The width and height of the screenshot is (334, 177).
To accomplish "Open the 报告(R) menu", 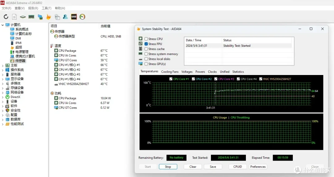I will [33, 8].
